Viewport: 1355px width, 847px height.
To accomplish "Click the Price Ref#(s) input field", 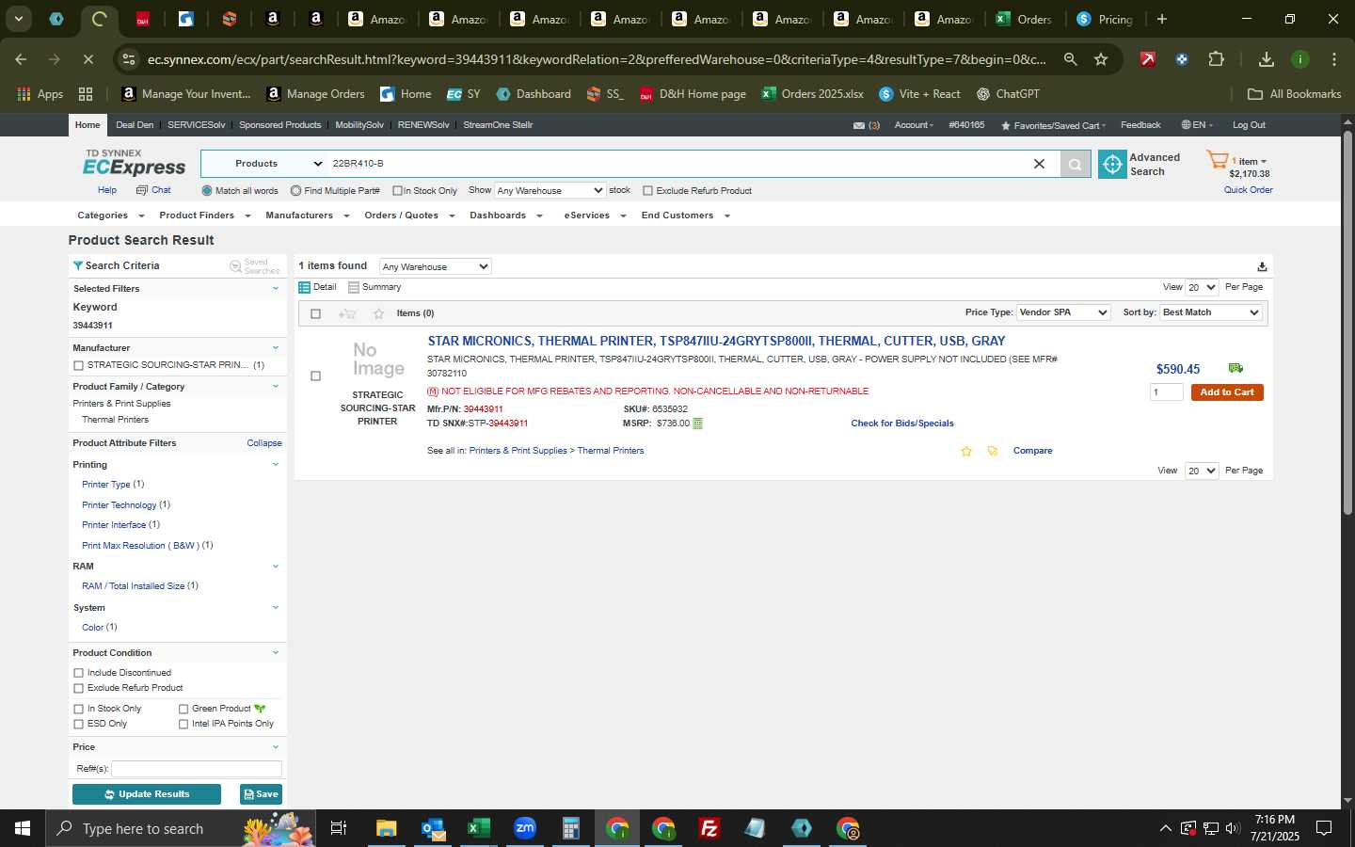I will 197,769.
